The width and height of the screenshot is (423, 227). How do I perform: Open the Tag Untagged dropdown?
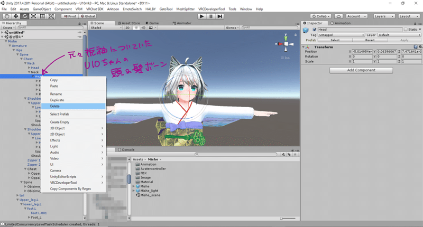pos(341,35)
